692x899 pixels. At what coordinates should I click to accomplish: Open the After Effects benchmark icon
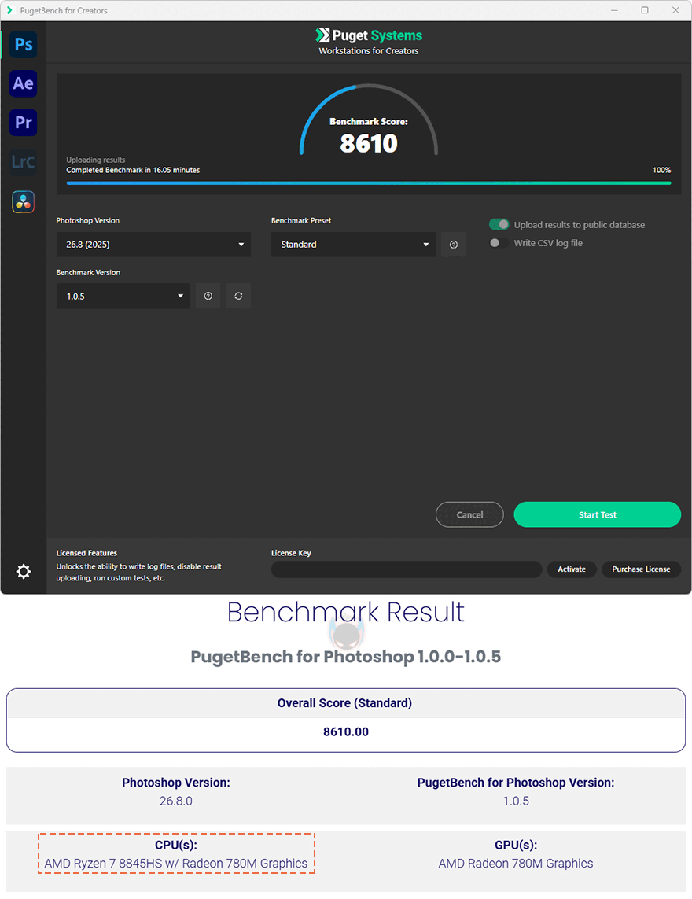click(24, 83)
